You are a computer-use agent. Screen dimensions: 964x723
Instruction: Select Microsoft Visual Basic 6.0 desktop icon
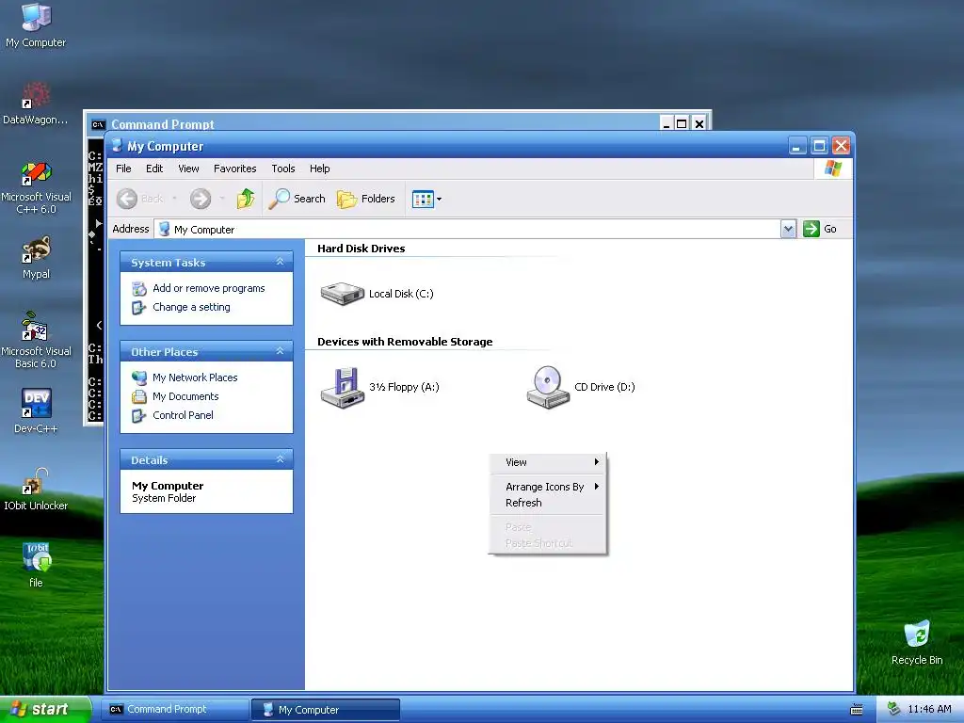click(x=36, y=340)
